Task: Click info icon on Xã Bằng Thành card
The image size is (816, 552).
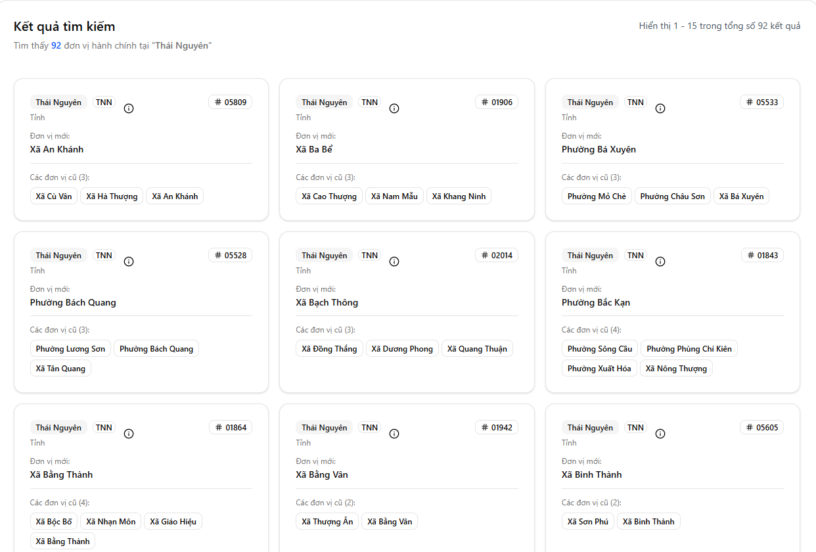Action: click(129, 434)
